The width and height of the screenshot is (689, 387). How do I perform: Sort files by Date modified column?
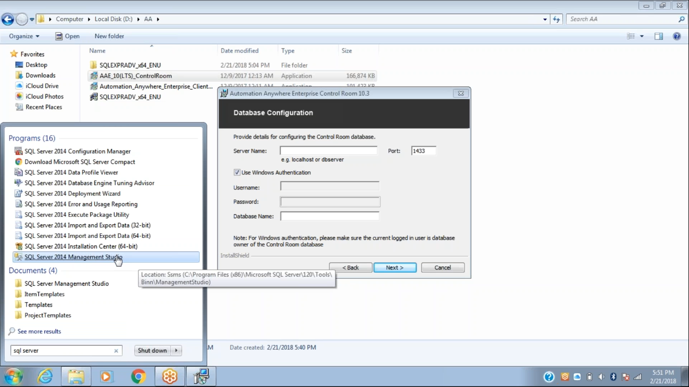[x=240, y=51]
